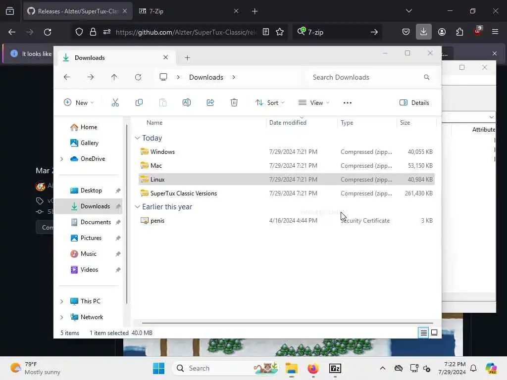507x380 pixels.
Task: Click the Windows taskbar Search box
Action: [x=226, y=368]
